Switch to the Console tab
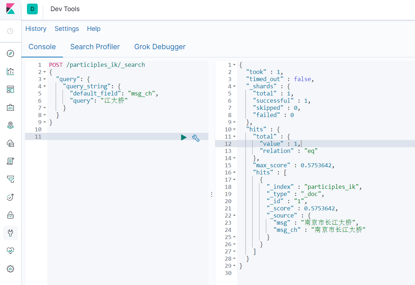The height and width of the screenshot is (285, 415). (x=42, y=47)
